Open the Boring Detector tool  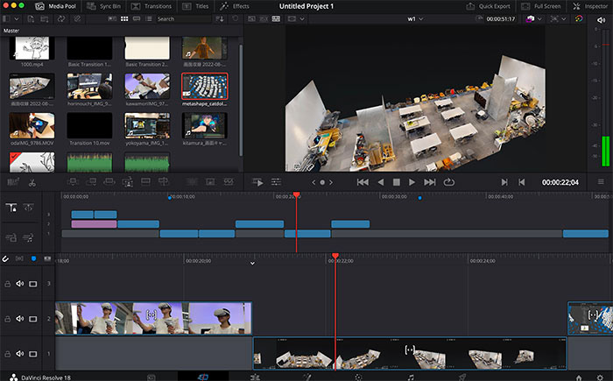point(13,182)
